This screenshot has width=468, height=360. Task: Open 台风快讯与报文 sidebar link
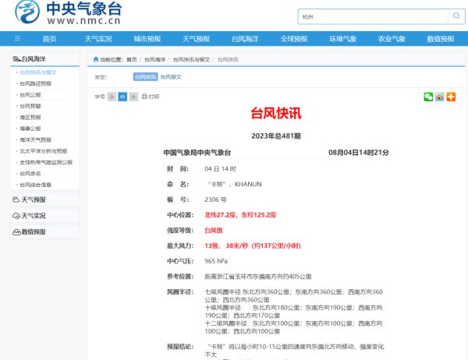[38, 72]
